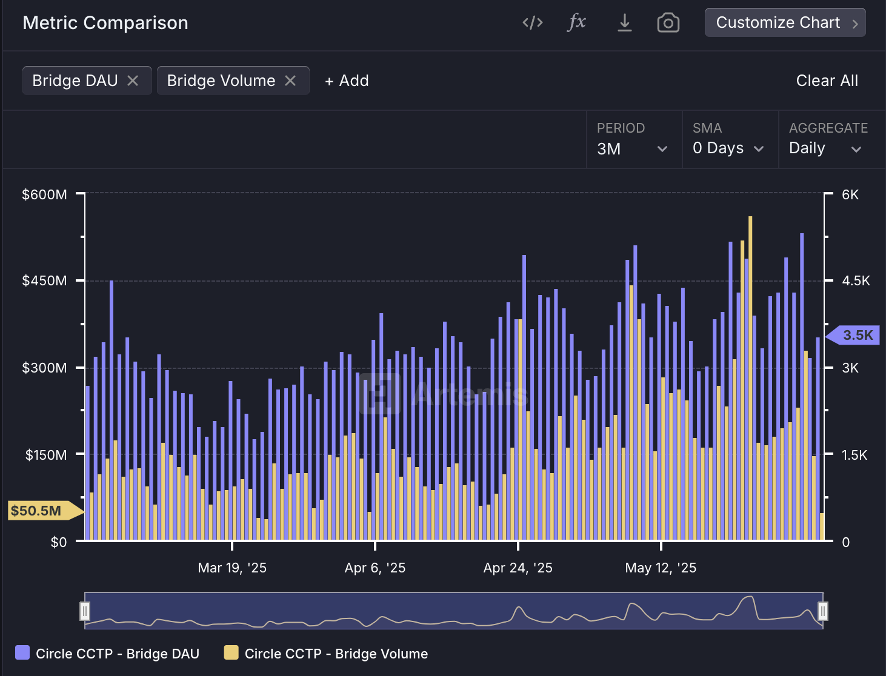This screenshot has width=886, height=676.
Task: Click the right range slider handle
Action: 822,611
